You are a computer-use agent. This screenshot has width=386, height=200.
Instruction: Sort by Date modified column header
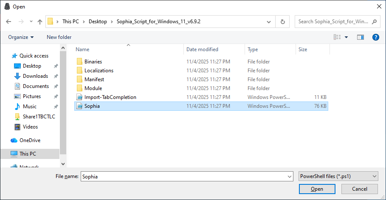point(202,49)
